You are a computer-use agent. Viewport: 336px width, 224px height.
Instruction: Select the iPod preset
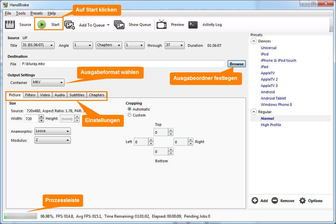(264, 54)
